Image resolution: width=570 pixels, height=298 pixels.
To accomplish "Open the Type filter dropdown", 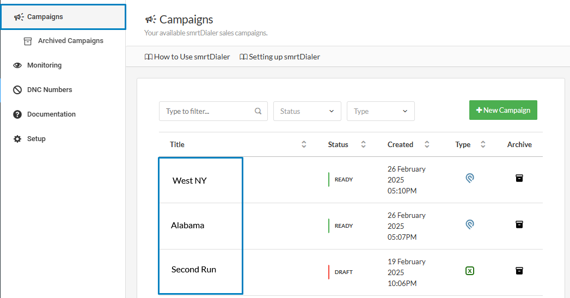I will 381,111.
